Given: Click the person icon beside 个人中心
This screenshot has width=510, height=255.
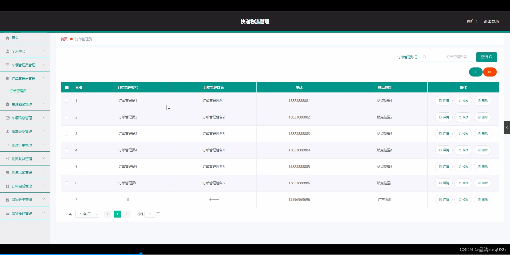Looking at the screenshot, I should (x=8, y=51).
